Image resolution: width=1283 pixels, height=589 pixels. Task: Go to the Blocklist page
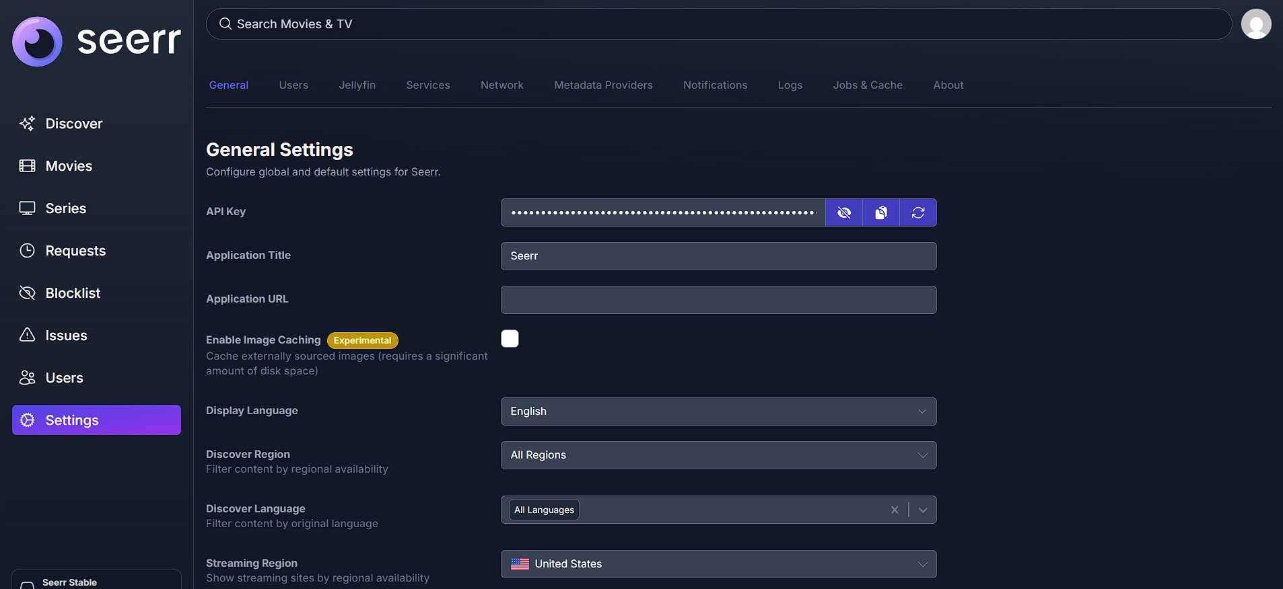73,293
